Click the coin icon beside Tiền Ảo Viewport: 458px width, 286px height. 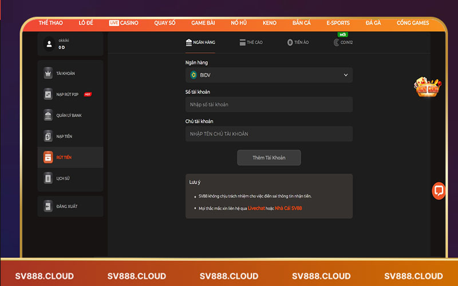[290, 42]
